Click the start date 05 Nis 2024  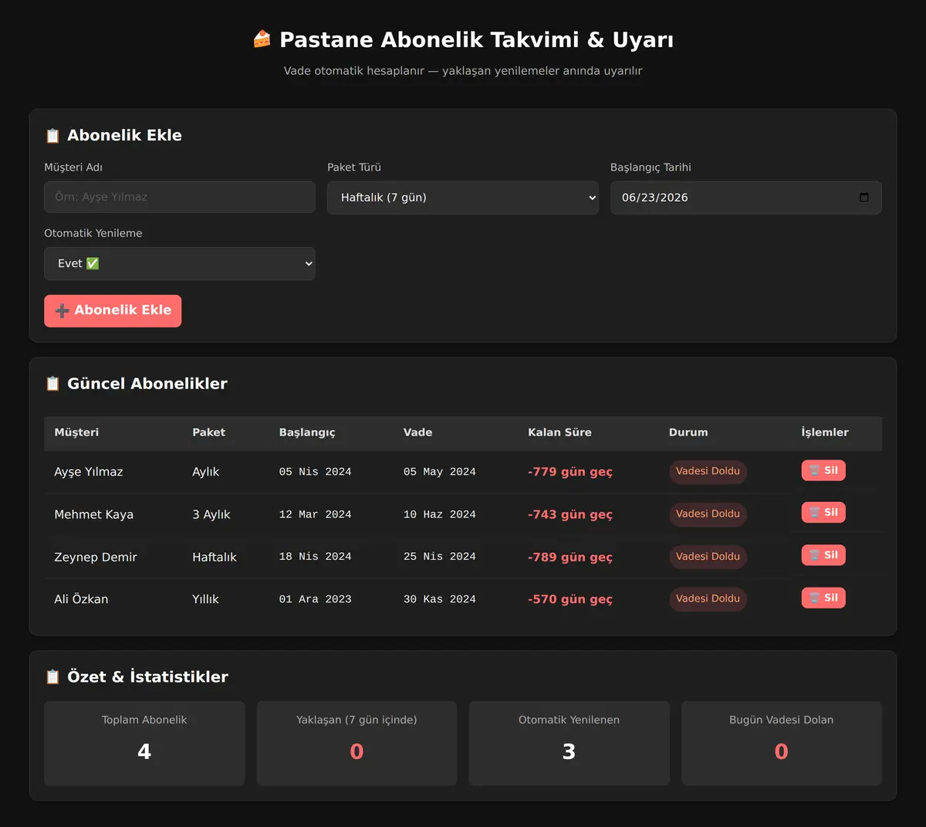tap(315, 472)
